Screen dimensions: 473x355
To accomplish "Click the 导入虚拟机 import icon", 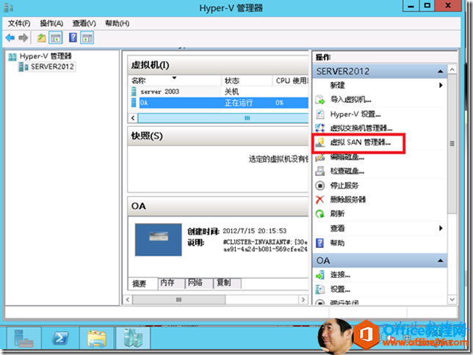I will tap(319, 100).
